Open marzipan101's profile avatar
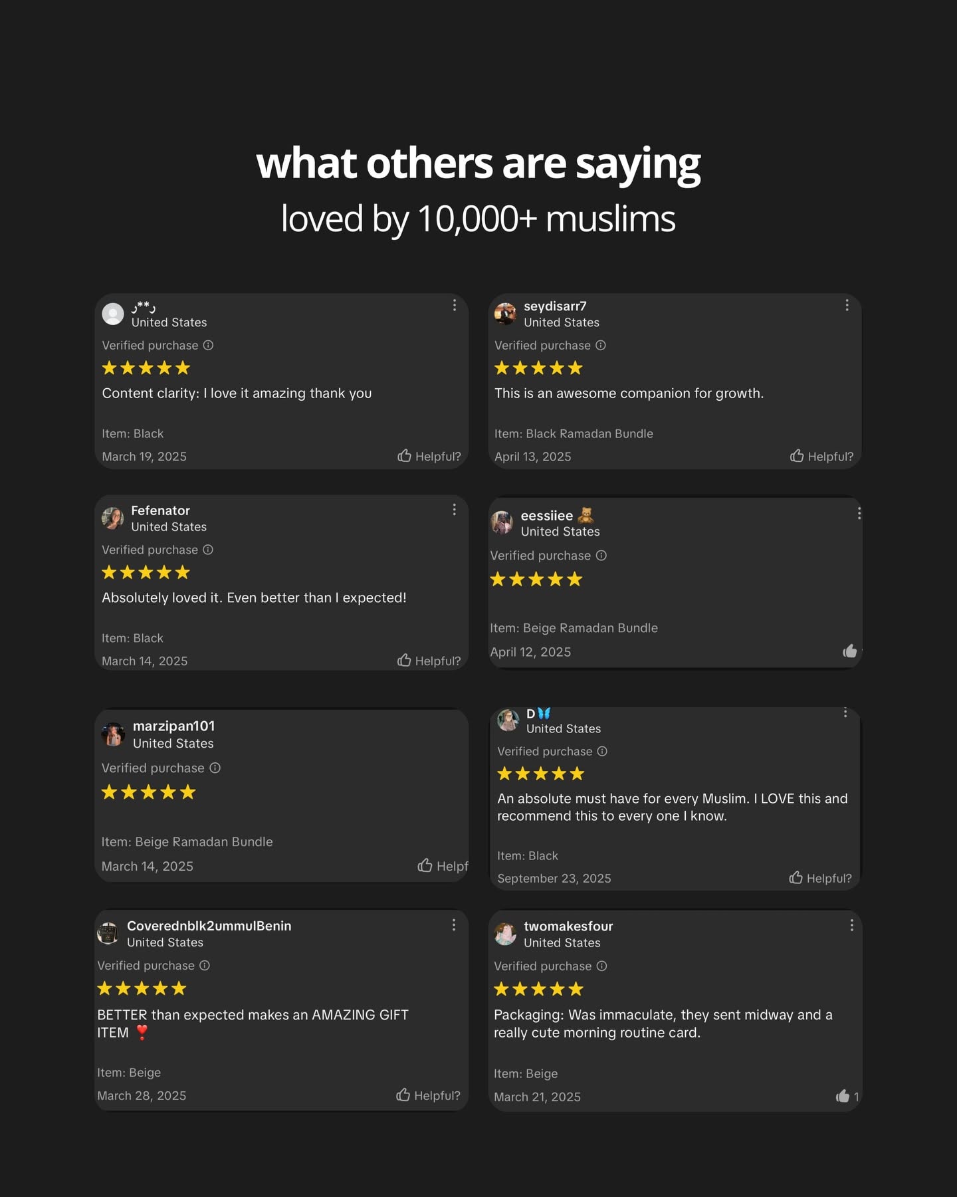This screenshot has height=1197, width=957. pos(113,734)
